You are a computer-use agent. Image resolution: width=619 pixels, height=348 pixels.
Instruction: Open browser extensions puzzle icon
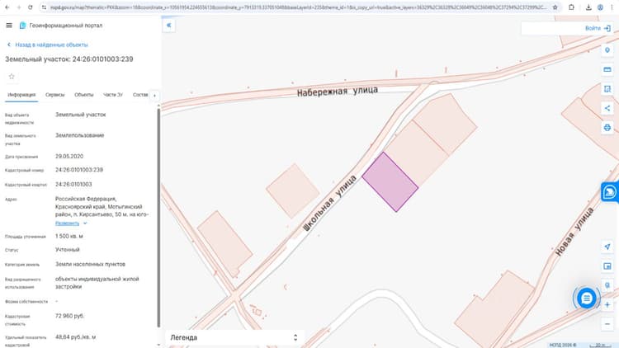pos(571,7)
